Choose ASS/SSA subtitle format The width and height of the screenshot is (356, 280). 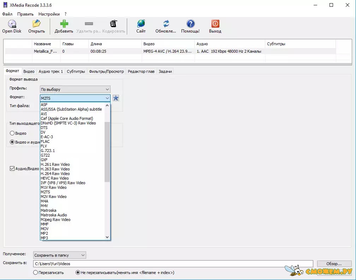[72, 109]
